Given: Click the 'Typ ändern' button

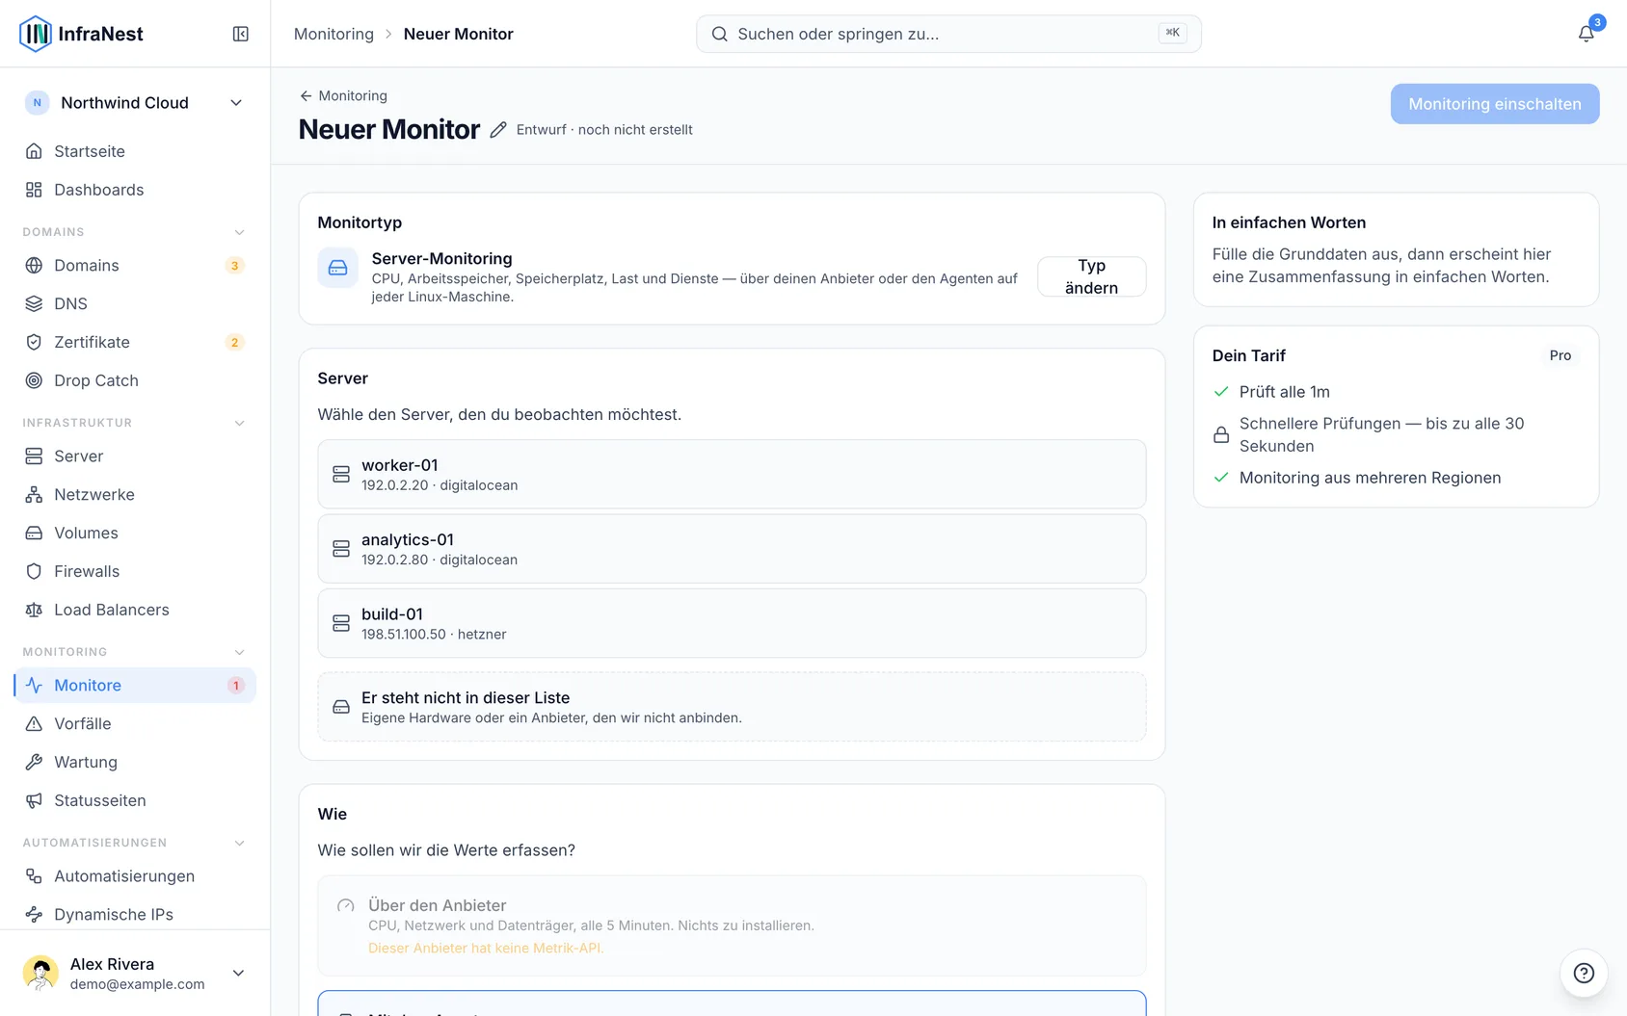Looking at the screenshot, I should (x=1091, y=276).
